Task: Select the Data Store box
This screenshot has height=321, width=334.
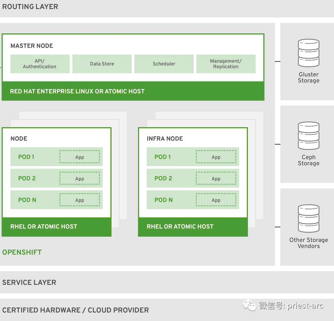Action: point(102,64)
